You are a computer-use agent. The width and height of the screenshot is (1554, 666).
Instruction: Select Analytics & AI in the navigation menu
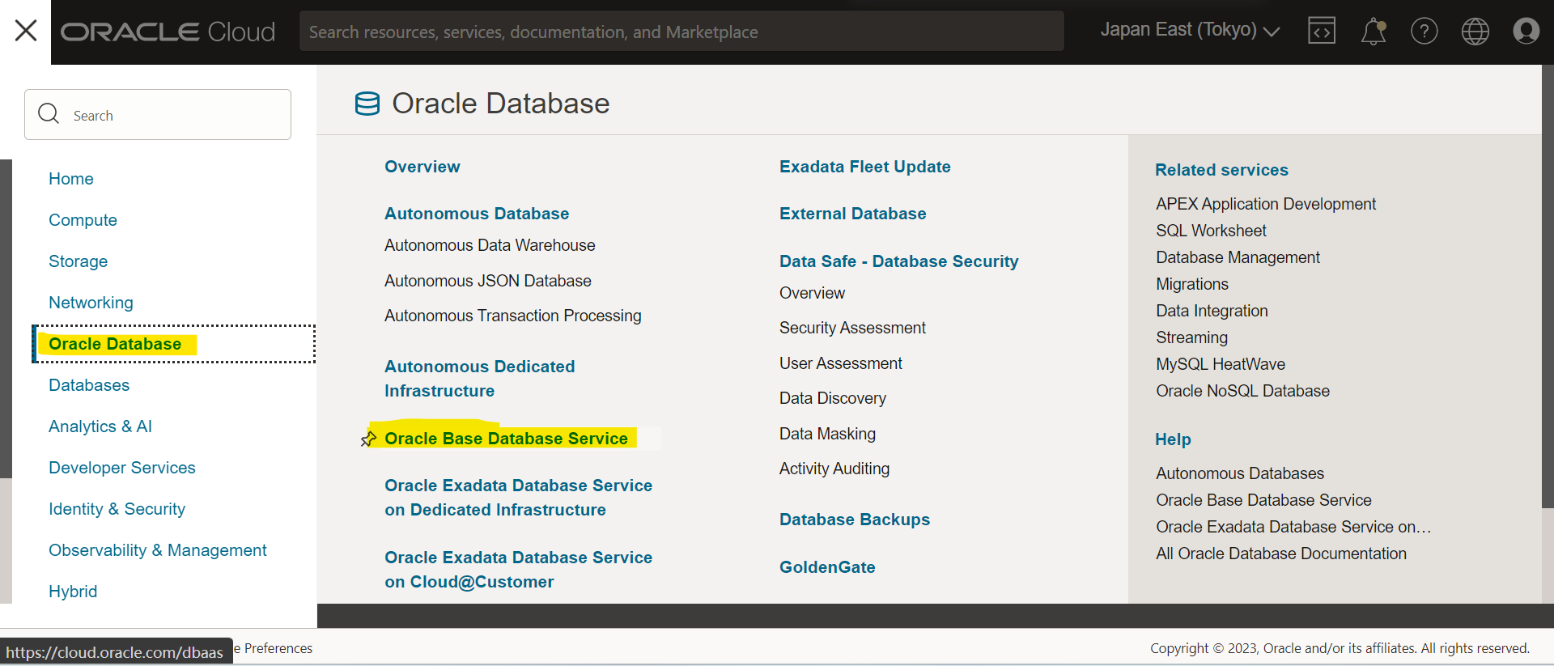coord(100,426)
